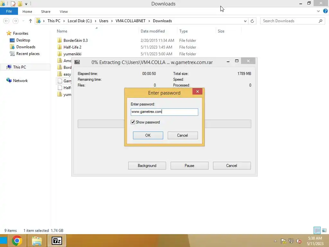Expand breadcrumb arrow after This PC
Screen dimensions: 329x247
64,21
